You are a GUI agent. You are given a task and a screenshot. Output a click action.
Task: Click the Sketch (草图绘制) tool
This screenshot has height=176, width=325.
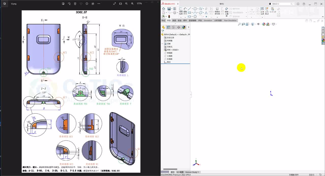click(x=181, y=11)
